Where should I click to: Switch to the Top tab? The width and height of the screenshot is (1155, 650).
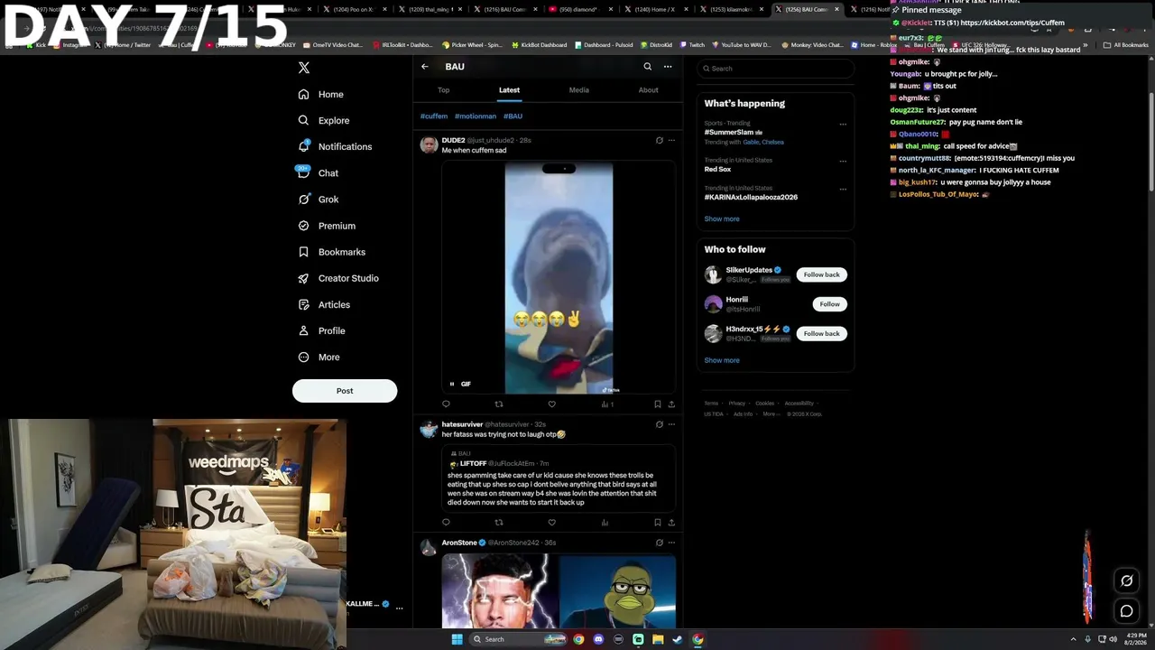click(x=443, y=90)
